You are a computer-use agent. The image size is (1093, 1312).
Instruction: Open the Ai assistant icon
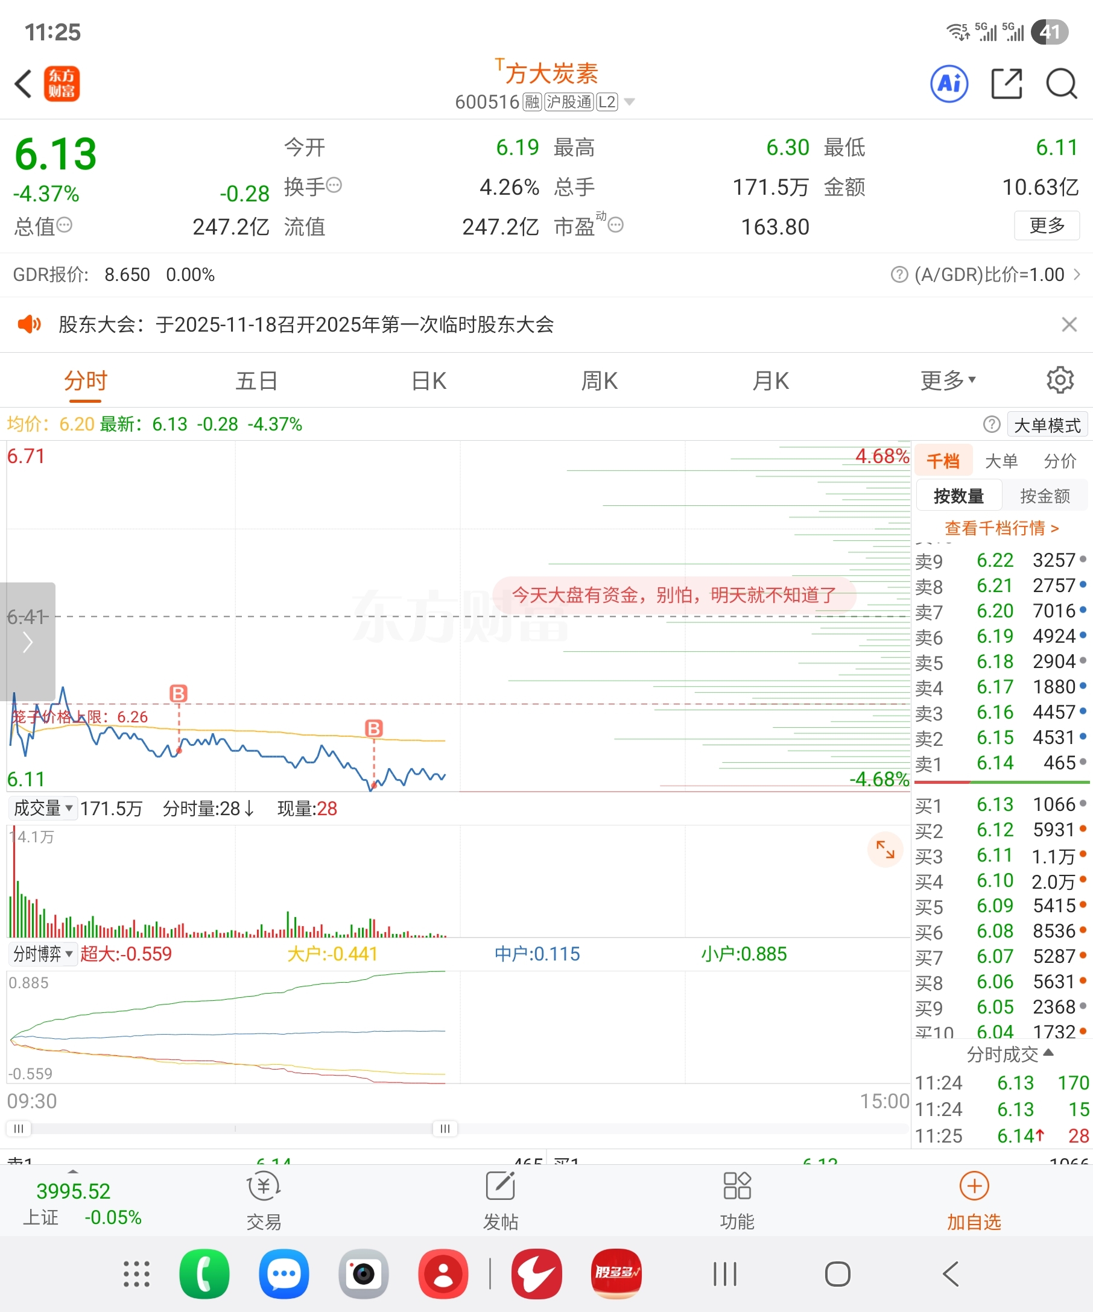pyautogui.click(x=949, y=83)
